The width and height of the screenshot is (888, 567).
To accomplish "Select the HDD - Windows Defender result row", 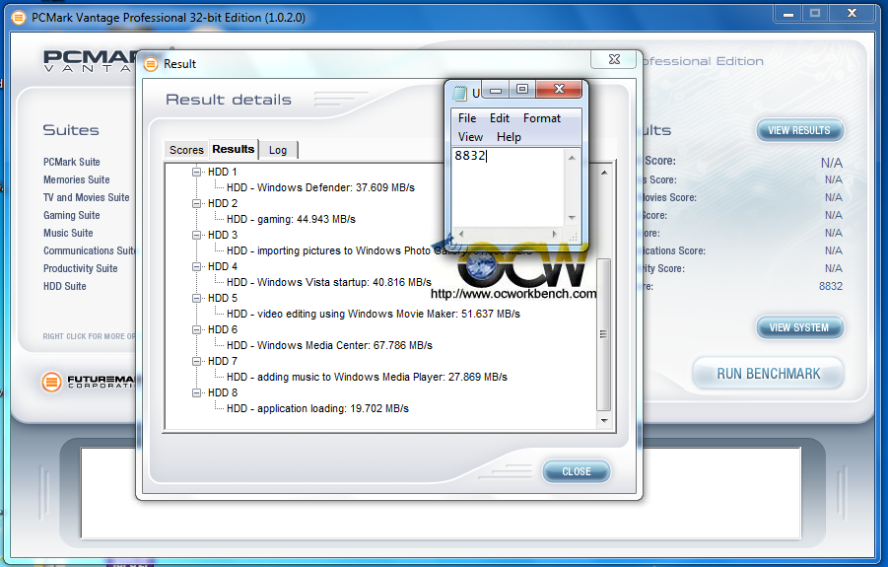I will 320,187.
